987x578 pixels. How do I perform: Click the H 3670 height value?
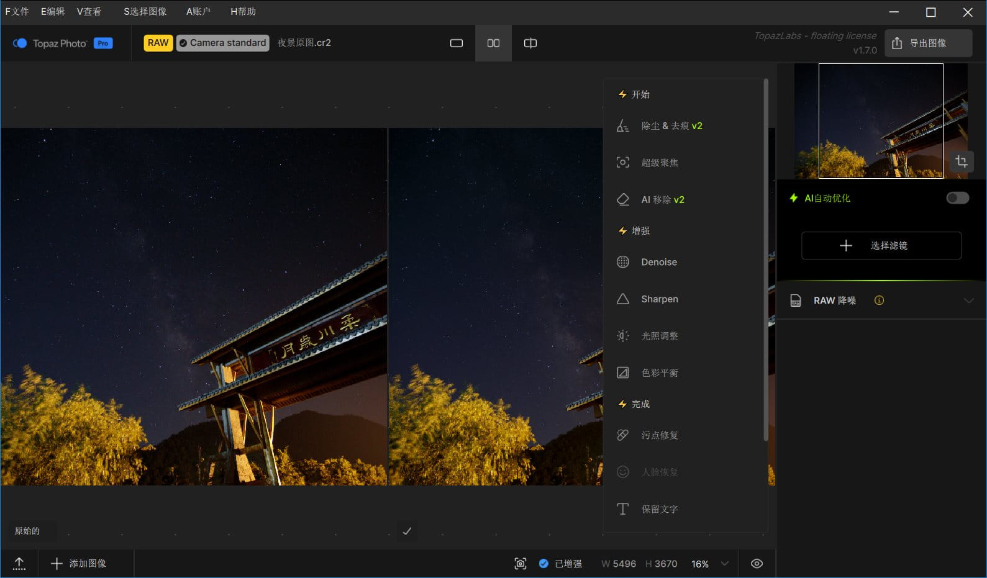point(662,564)
